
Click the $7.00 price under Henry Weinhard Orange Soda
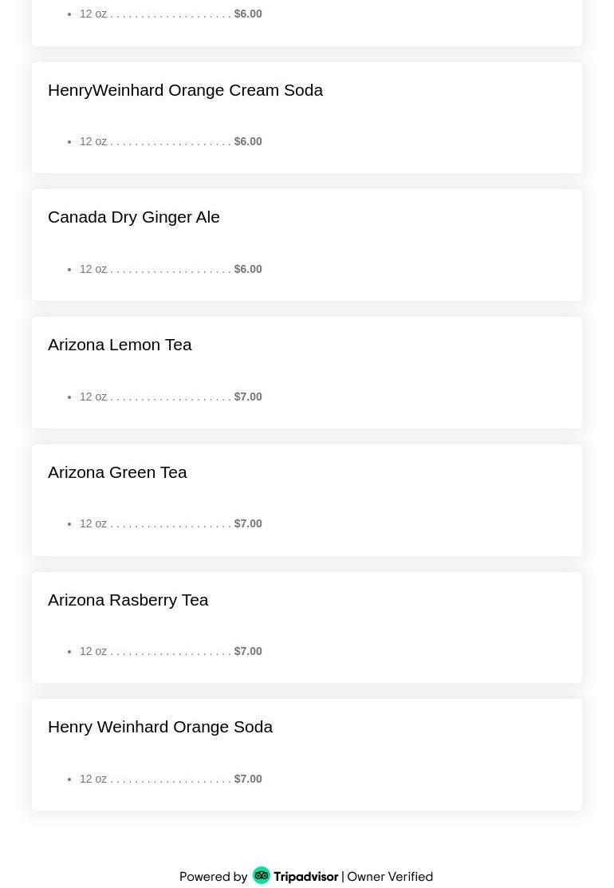tap(248, 779)
